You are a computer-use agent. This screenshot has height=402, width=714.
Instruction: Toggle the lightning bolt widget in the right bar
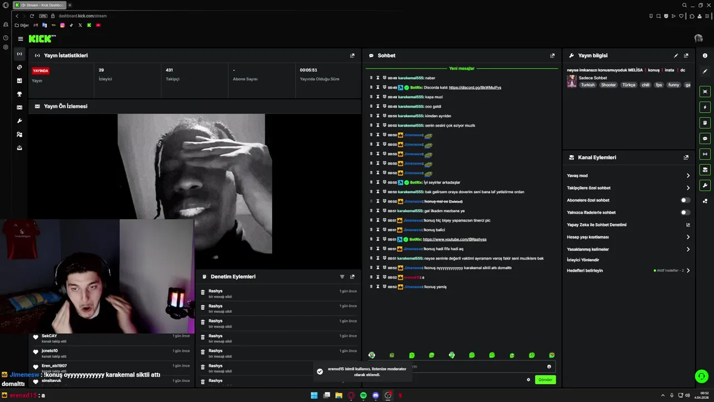click(705, 107)
